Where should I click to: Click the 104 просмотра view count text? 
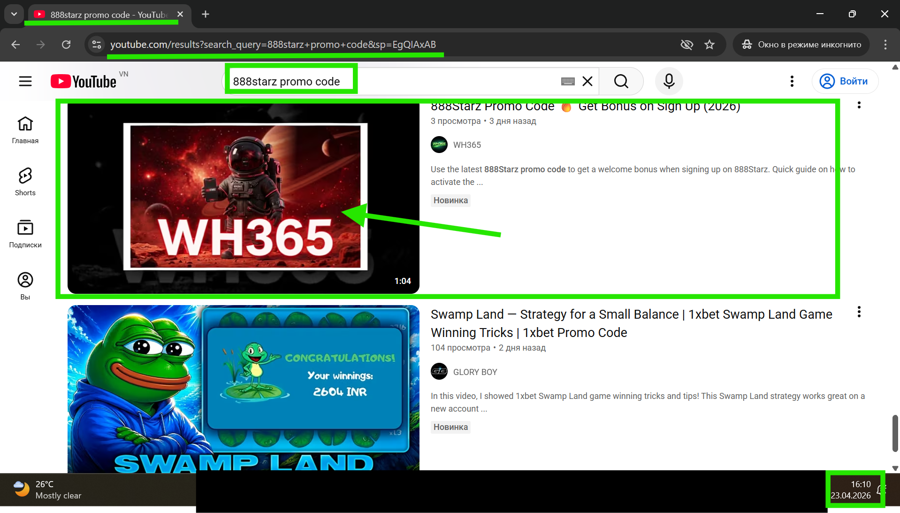click(460, 348)
